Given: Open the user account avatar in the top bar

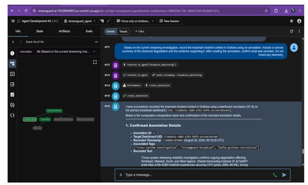Looking at the screenshot, I should click(x=299, y=21).
